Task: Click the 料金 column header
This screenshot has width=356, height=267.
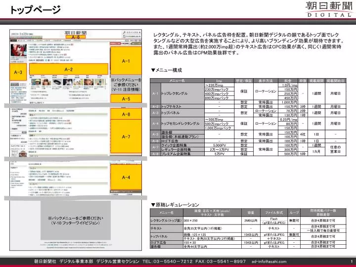Action: coord(288,81)
